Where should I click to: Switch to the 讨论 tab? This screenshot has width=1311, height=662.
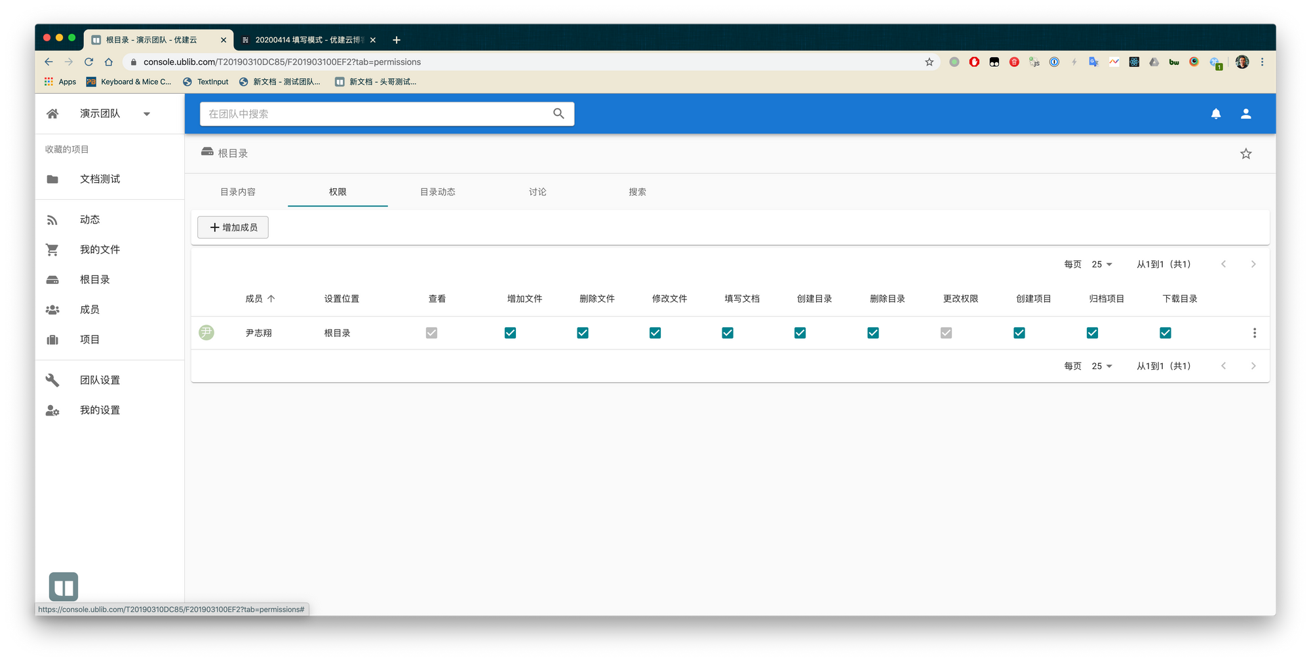[x=538, y=192]
